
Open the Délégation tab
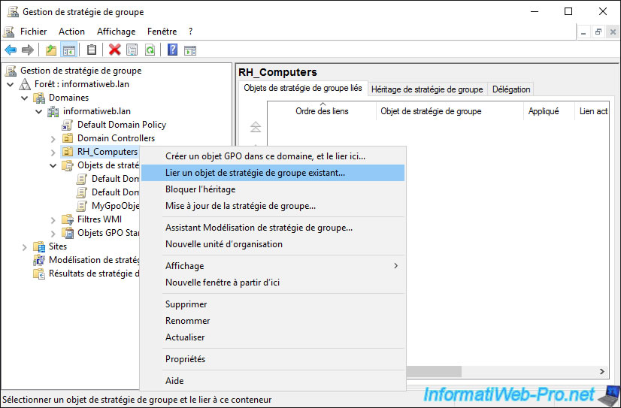pyautogui.click(x=511, y=89)
